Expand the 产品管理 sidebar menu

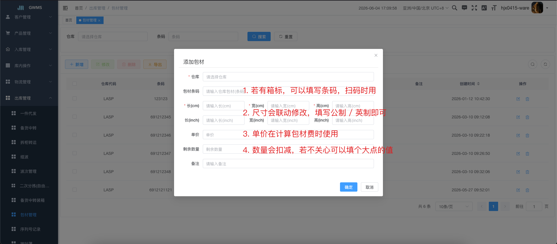pyautogui.click(x=29, y=33)
